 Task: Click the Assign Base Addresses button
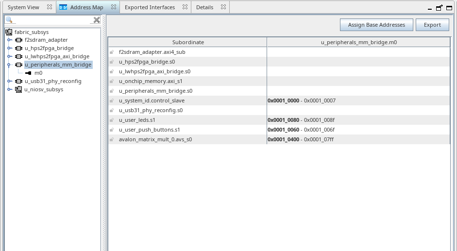point(376,25)
